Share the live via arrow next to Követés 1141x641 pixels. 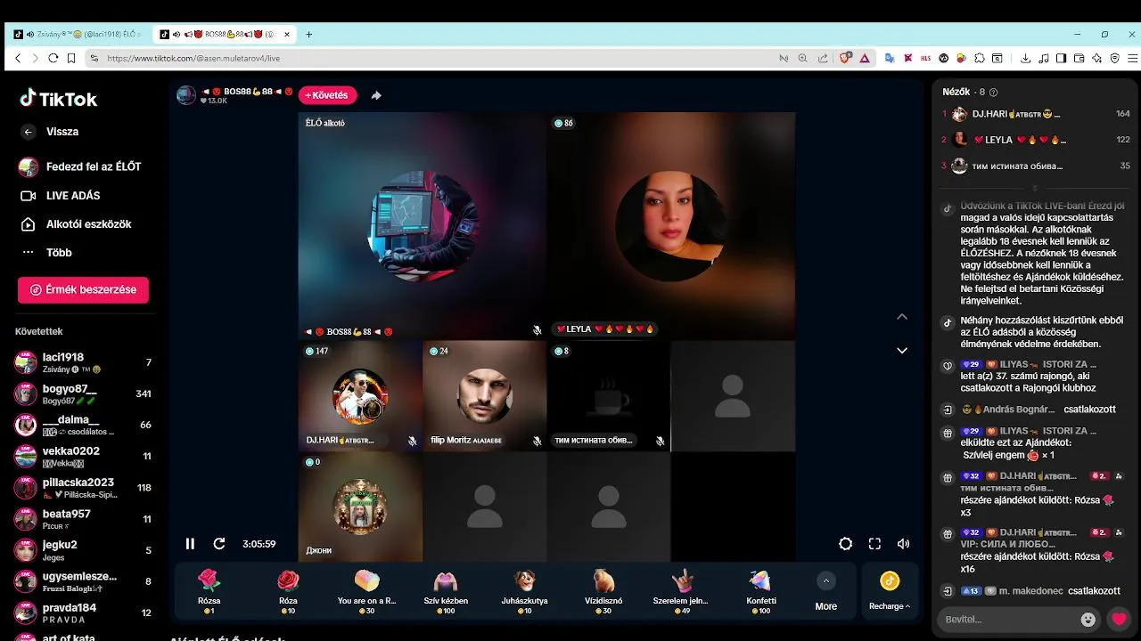[376, 95]
